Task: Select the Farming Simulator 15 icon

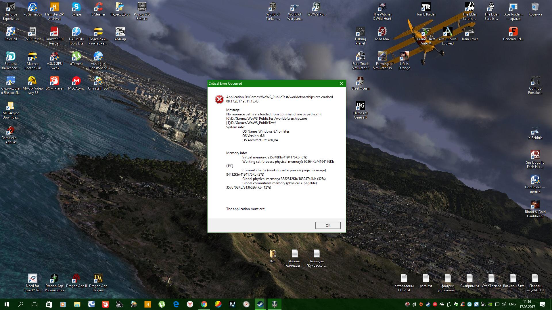Action: (x=382, y=61)
